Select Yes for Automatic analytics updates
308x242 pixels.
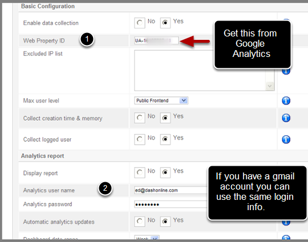165,222
